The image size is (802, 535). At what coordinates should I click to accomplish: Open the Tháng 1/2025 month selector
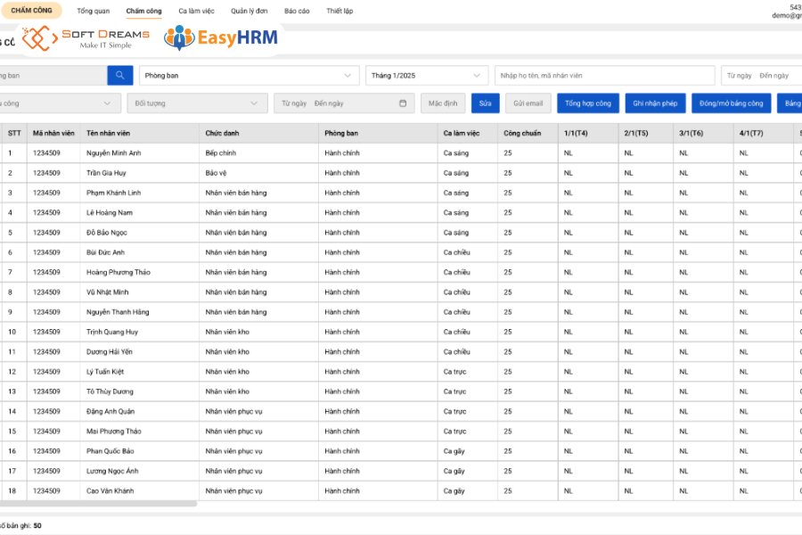click(427, 75)
